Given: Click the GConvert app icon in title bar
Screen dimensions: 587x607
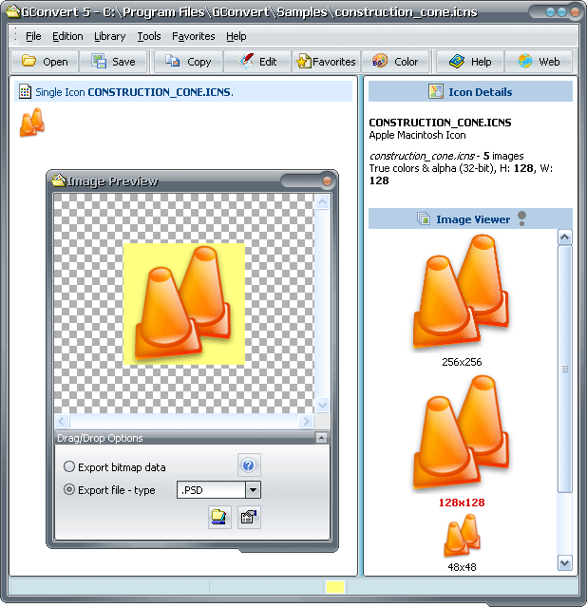Looking at the screenshot, I should (x=13, y=11).
